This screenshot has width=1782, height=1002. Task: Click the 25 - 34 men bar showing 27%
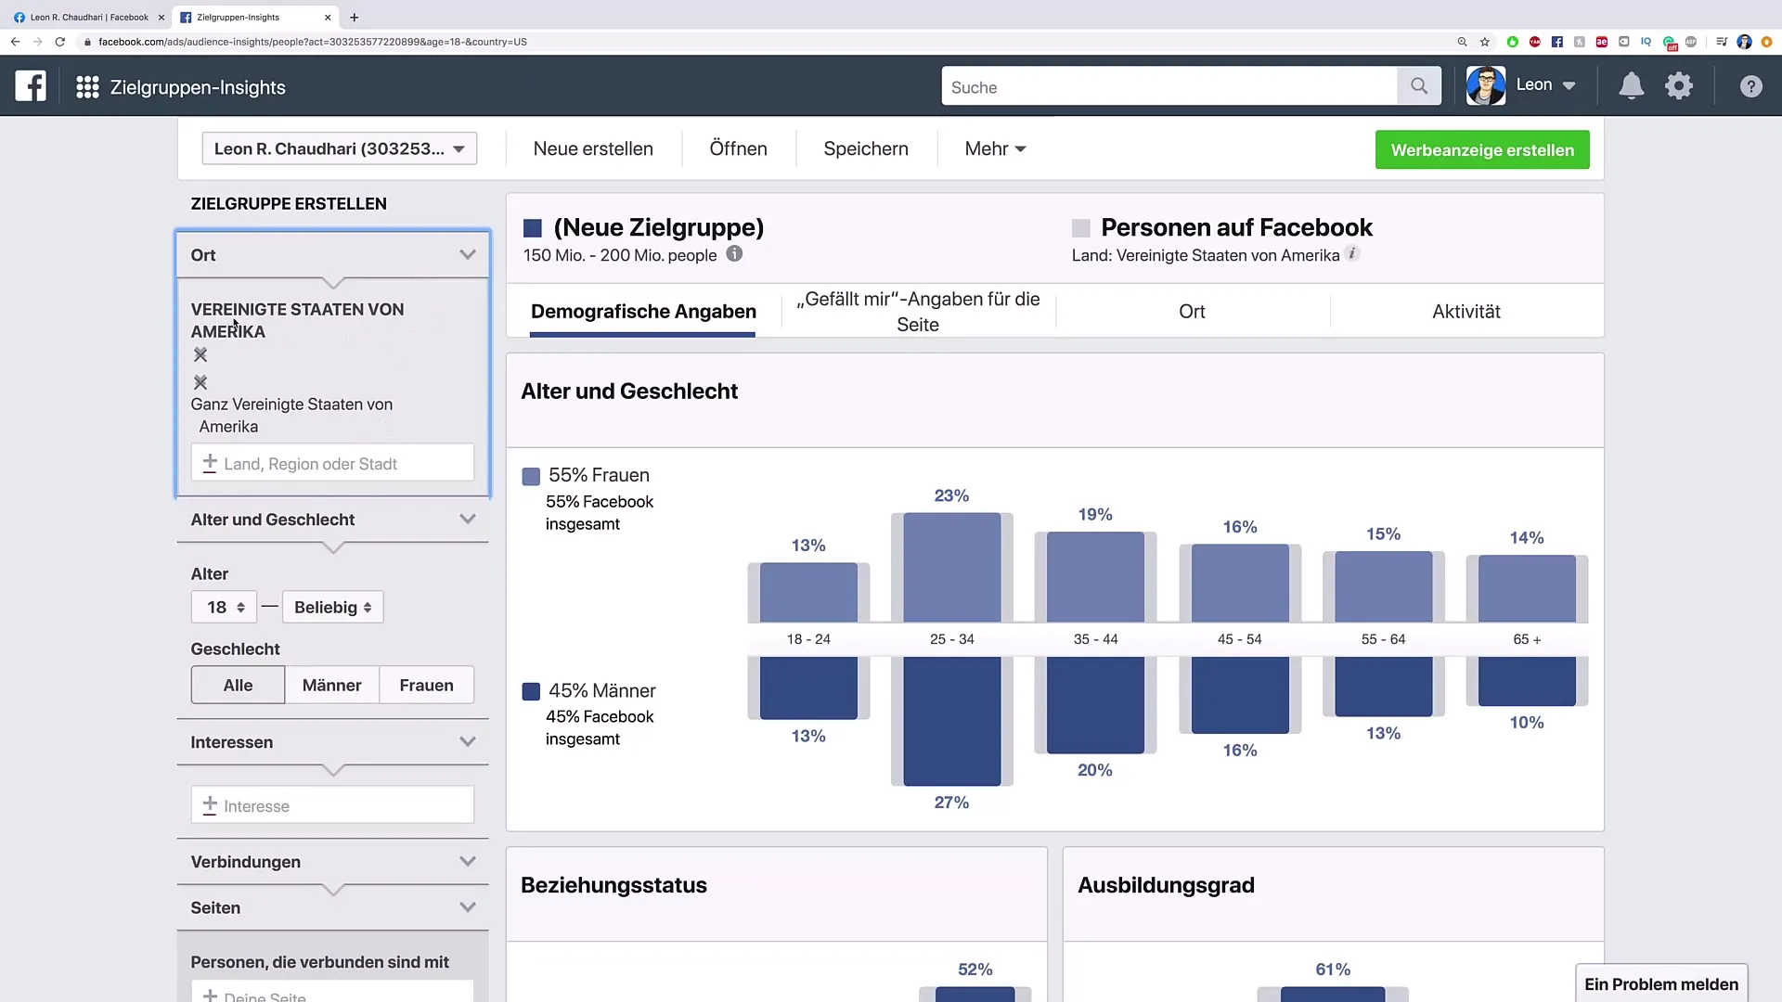tap(951, 721)
